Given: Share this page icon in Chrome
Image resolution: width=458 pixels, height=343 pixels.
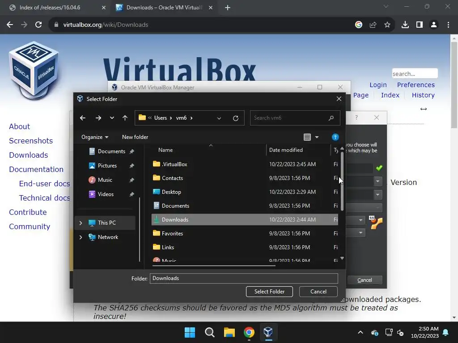Looking at the screenshot, I should click(x=373, y=25).
